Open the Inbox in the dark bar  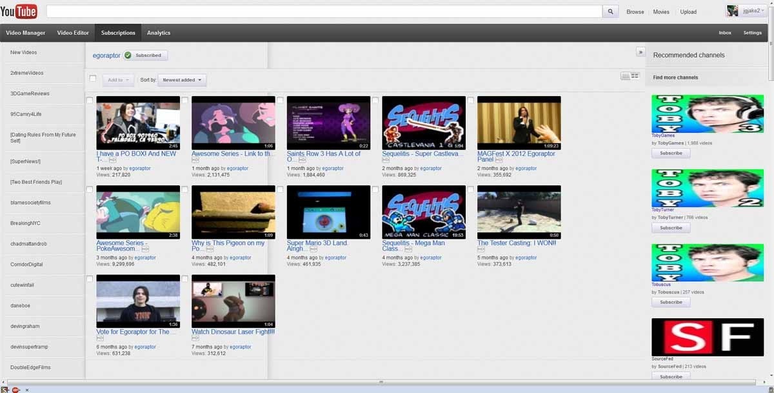pyautogui.click(x=725, y=33)
